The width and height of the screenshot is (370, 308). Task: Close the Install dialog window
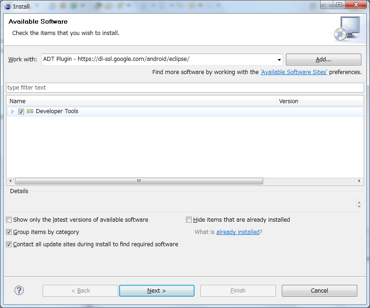356,5
